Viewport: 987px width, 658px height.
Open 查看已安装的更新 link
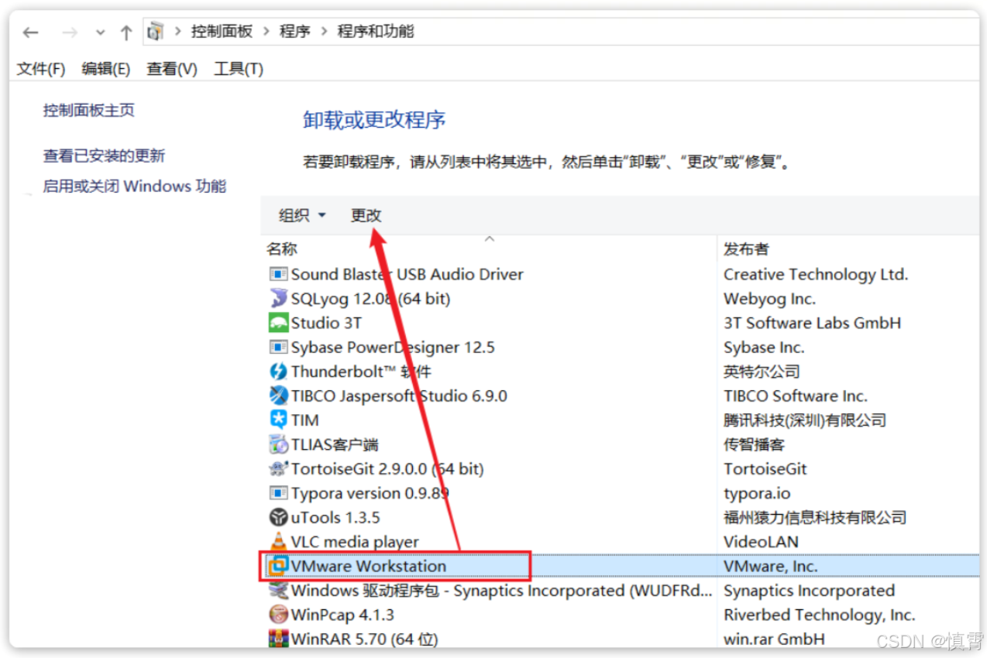(104, 156)
